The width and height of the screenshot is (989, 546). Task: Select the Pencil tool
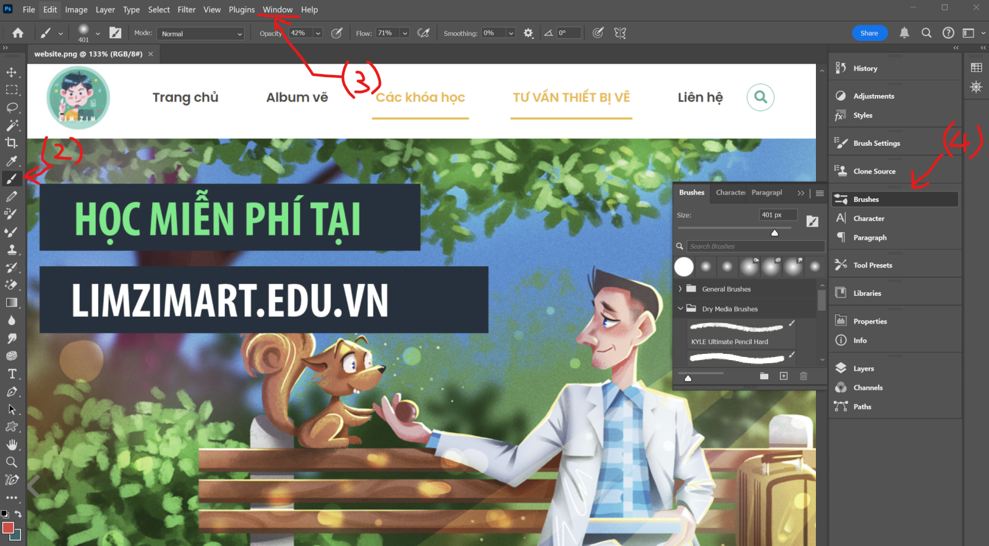coord(12,196)
